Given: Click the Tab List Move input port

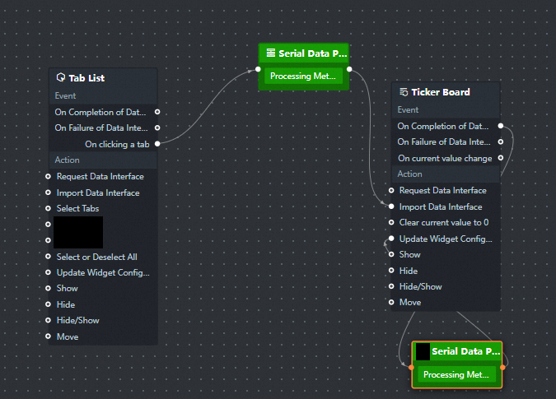Looking at the screenshot, I should (x=49, y=336).
